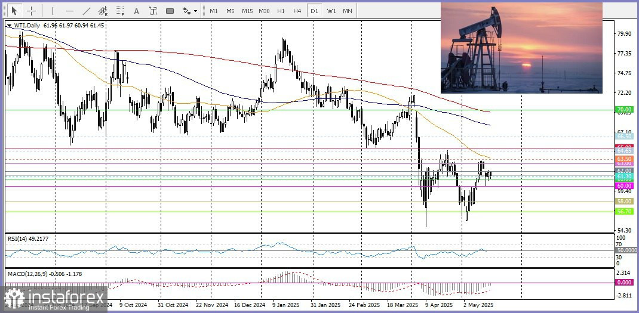Choose the text label 'T' tool
Viewport: 639px width, 313px height.
153,11
